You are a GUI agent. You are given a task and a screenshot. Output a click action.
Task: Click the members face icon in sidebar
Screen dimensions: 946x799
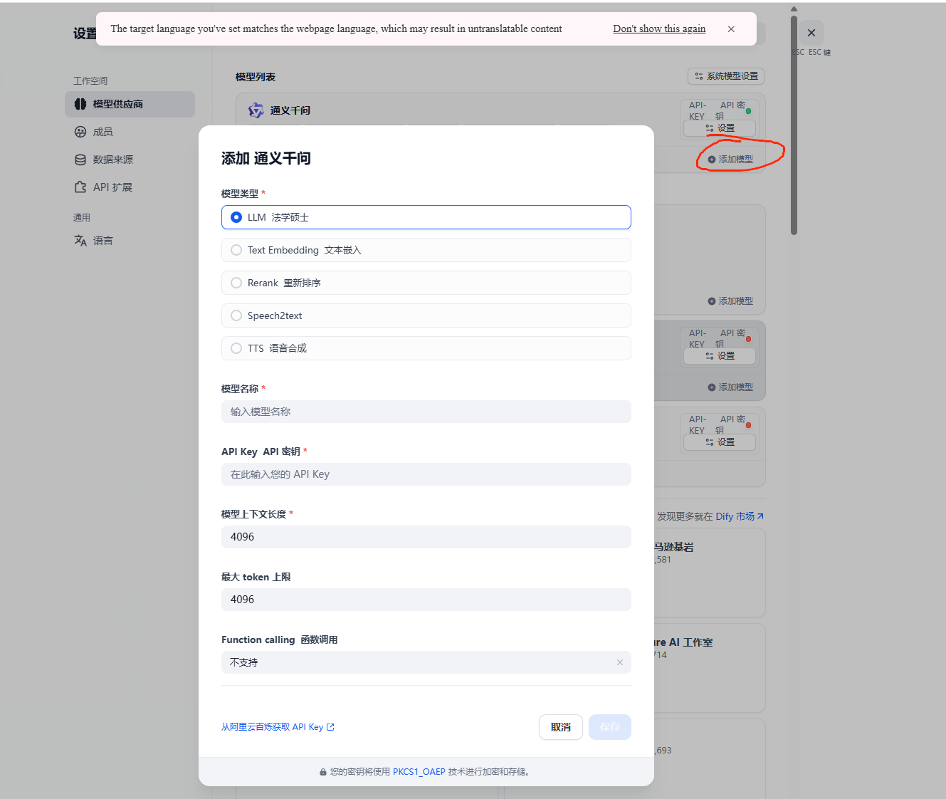(80, 132)
